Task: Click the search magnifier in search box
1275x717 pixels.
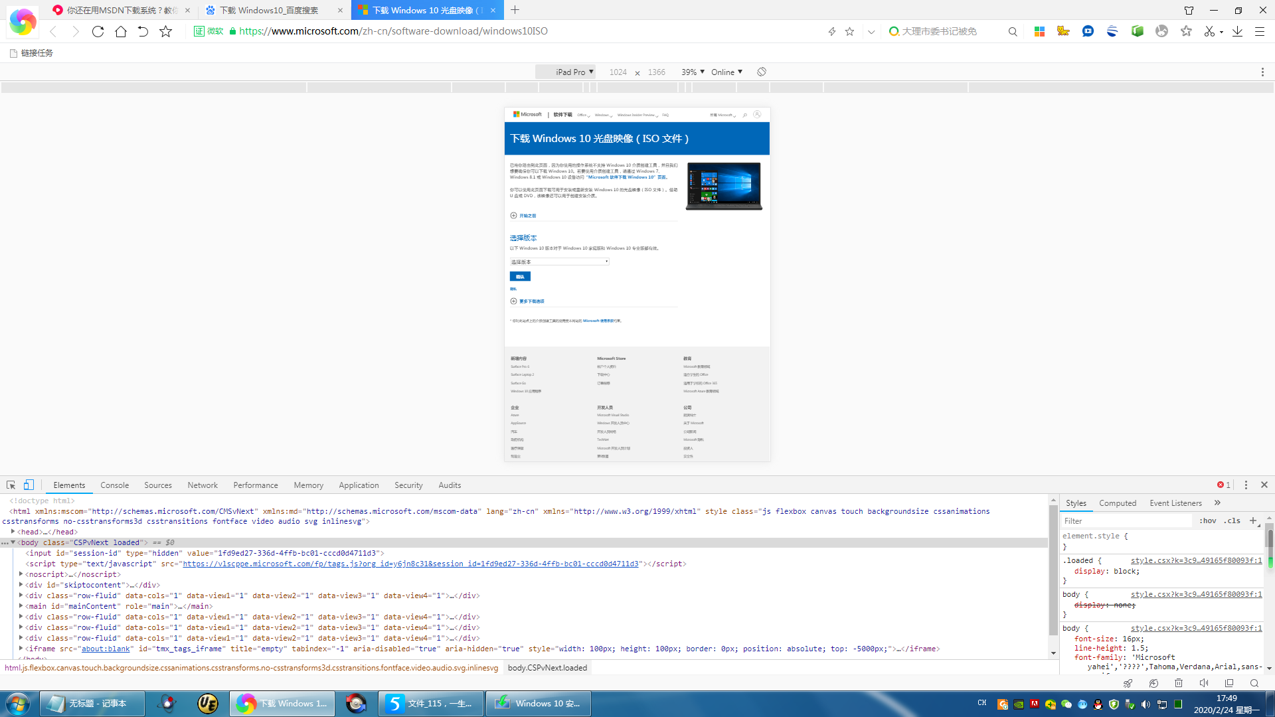Action: pos(1013,31)
